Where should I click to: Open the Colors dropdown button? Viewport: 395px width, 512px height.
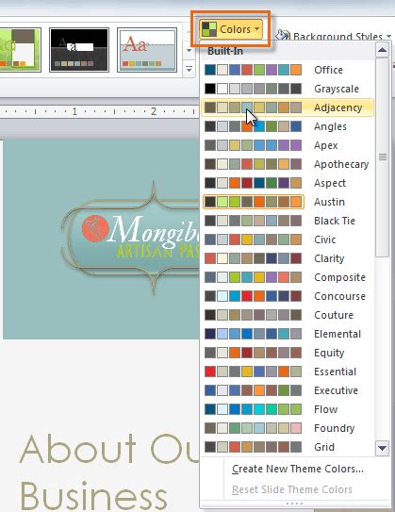(231, 29)
